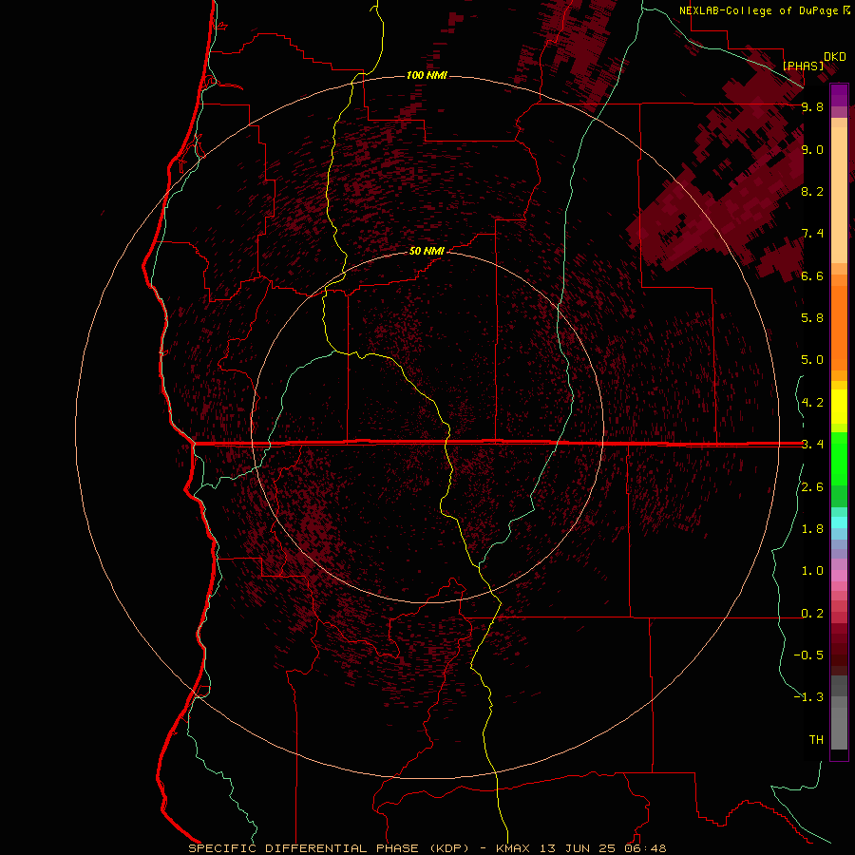Click the 3.4 scale value

pyautogui.click(x=812, y=445)
